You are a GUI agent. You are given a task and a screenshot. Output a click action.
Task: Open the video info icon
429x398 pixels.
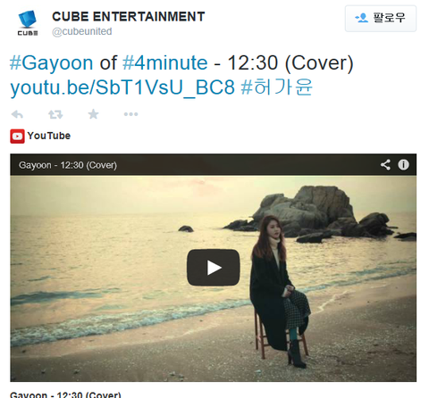404,164
